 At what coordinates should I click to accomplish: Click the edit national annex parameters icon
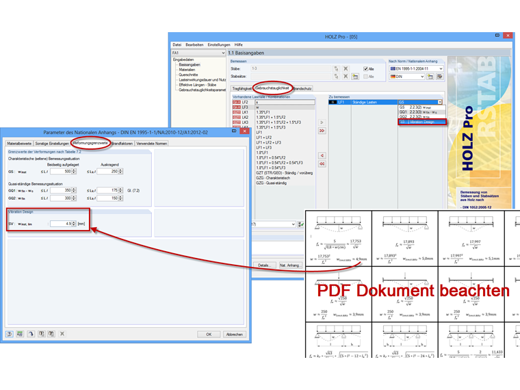[439, 77]
